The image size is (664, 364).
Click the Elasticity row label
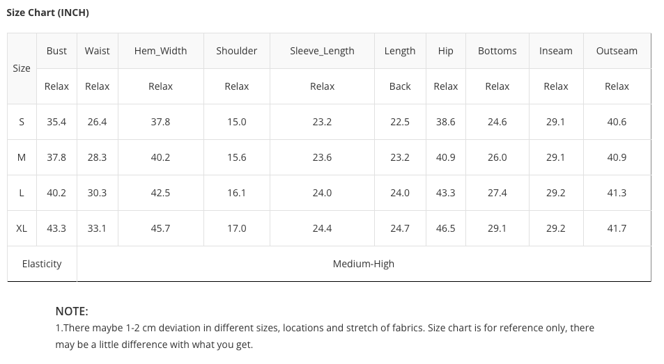coord(42,264)
